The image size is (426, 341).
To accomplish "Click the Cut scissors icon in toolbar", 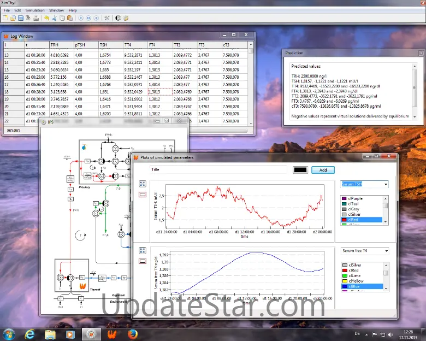I will click(x=54, y=18).
